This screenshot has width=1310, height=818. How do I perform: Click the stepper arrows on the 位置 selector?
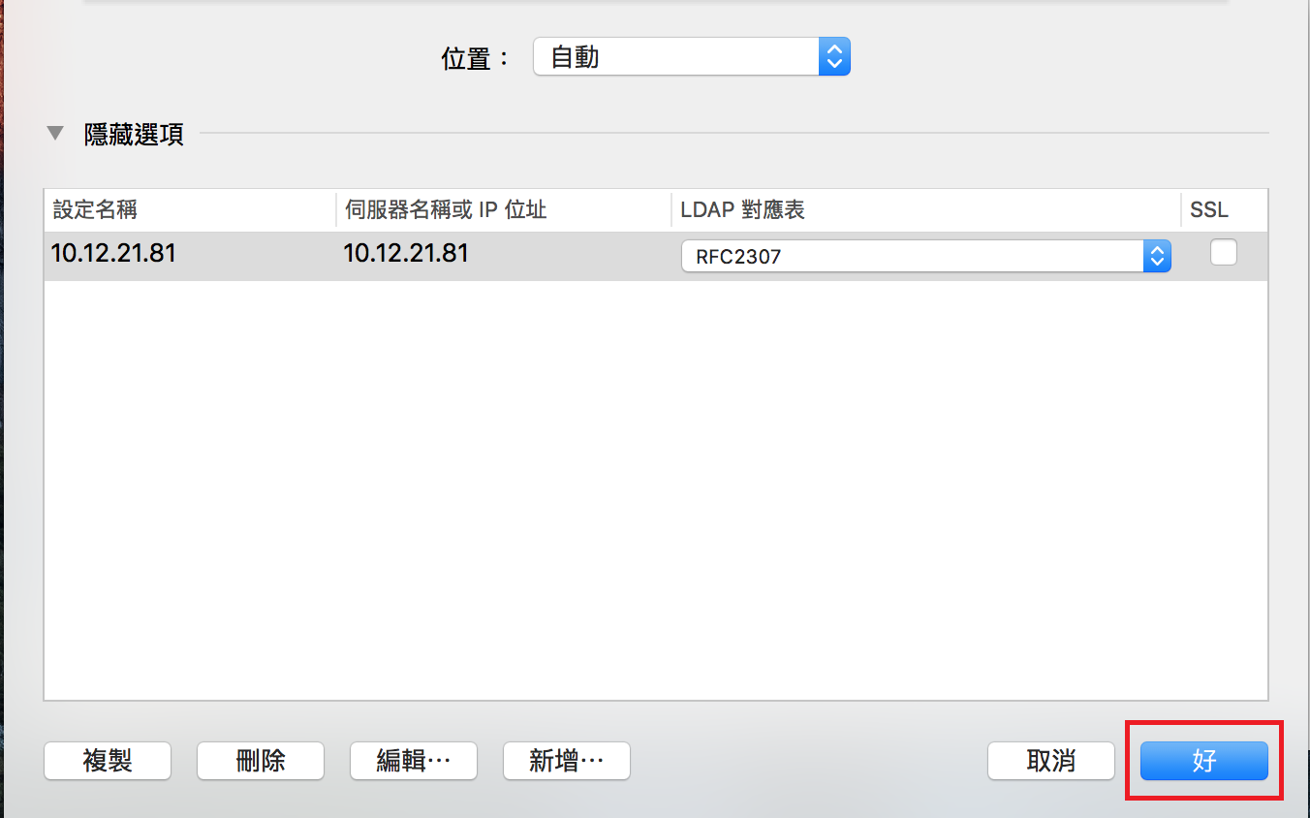pyautogui.click(x=834, y=56)
